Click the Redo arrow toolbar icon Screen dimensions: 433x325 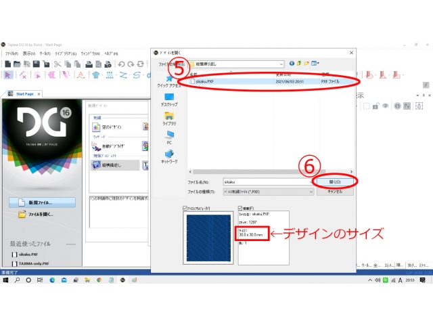point(131,64)
